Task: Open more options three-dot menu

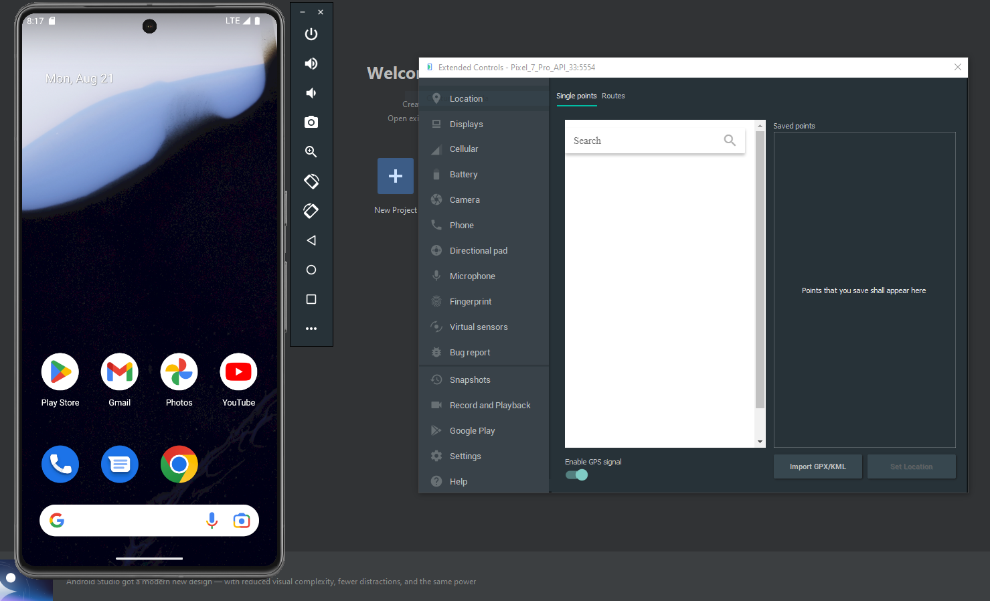Action: pyautogui.click(x=311, y=329)
